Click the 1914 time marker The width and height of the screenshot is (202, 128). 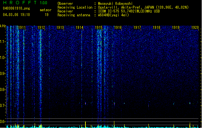80,27
